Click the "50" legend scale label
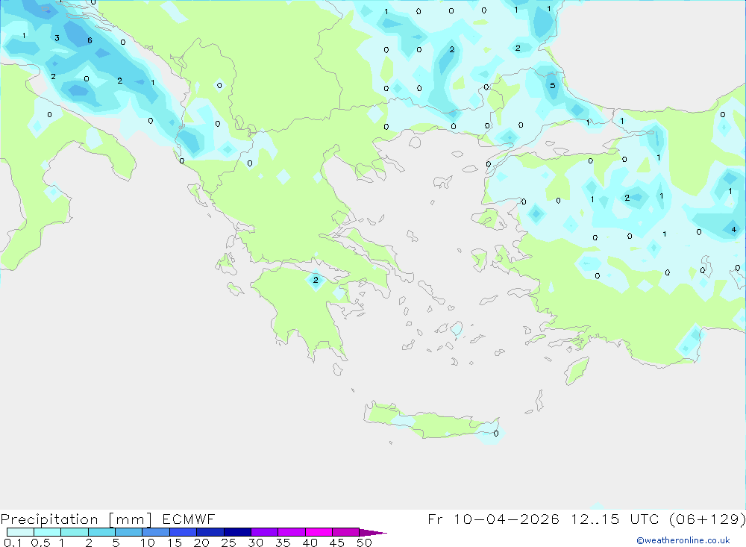 364,543
